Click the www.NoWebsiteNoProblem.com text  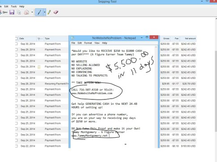click(x=92, y=93)
